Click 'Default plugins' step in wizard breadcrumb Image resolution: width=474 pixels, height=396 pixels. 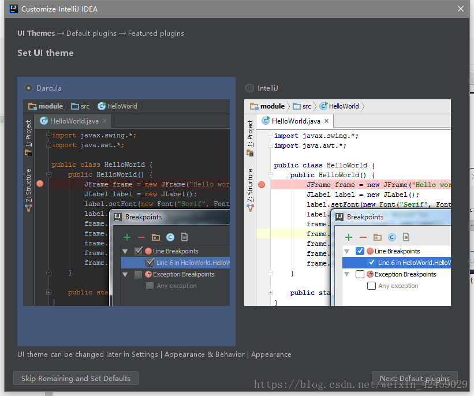91,33
